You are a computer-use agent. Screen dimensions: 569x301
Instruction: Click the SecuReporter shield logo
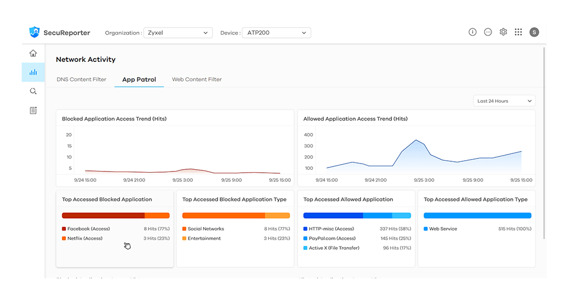click(34, 32)
